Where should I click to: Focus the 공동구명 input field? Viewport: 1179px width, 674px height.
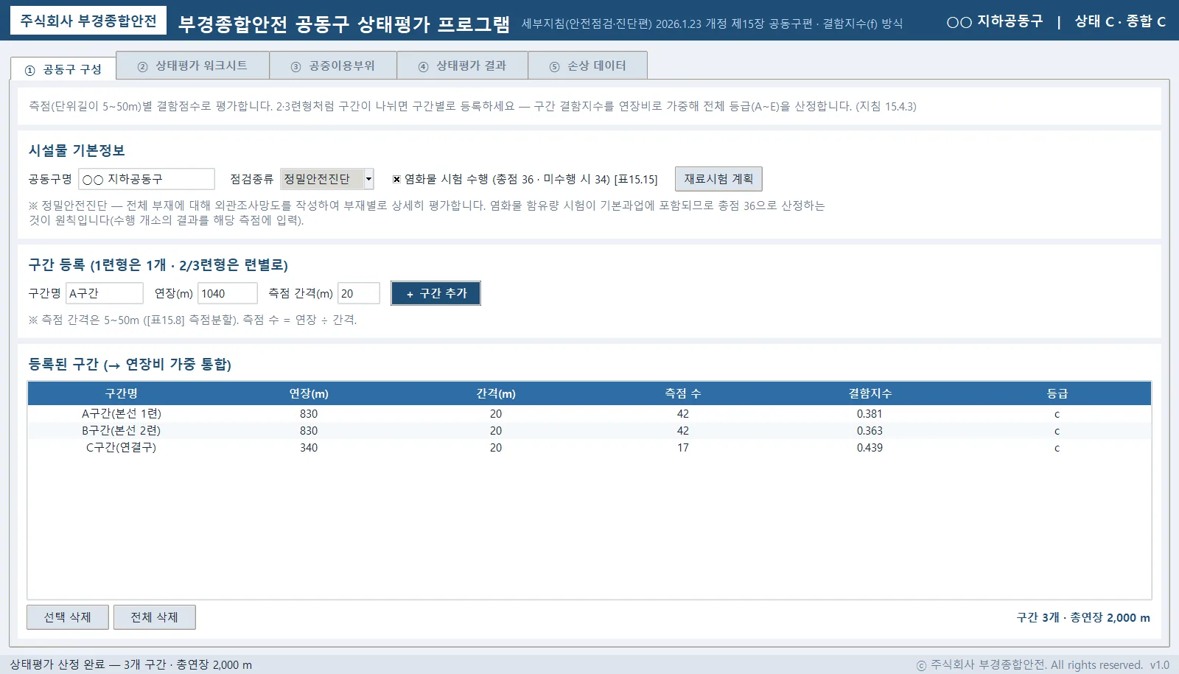147,179
